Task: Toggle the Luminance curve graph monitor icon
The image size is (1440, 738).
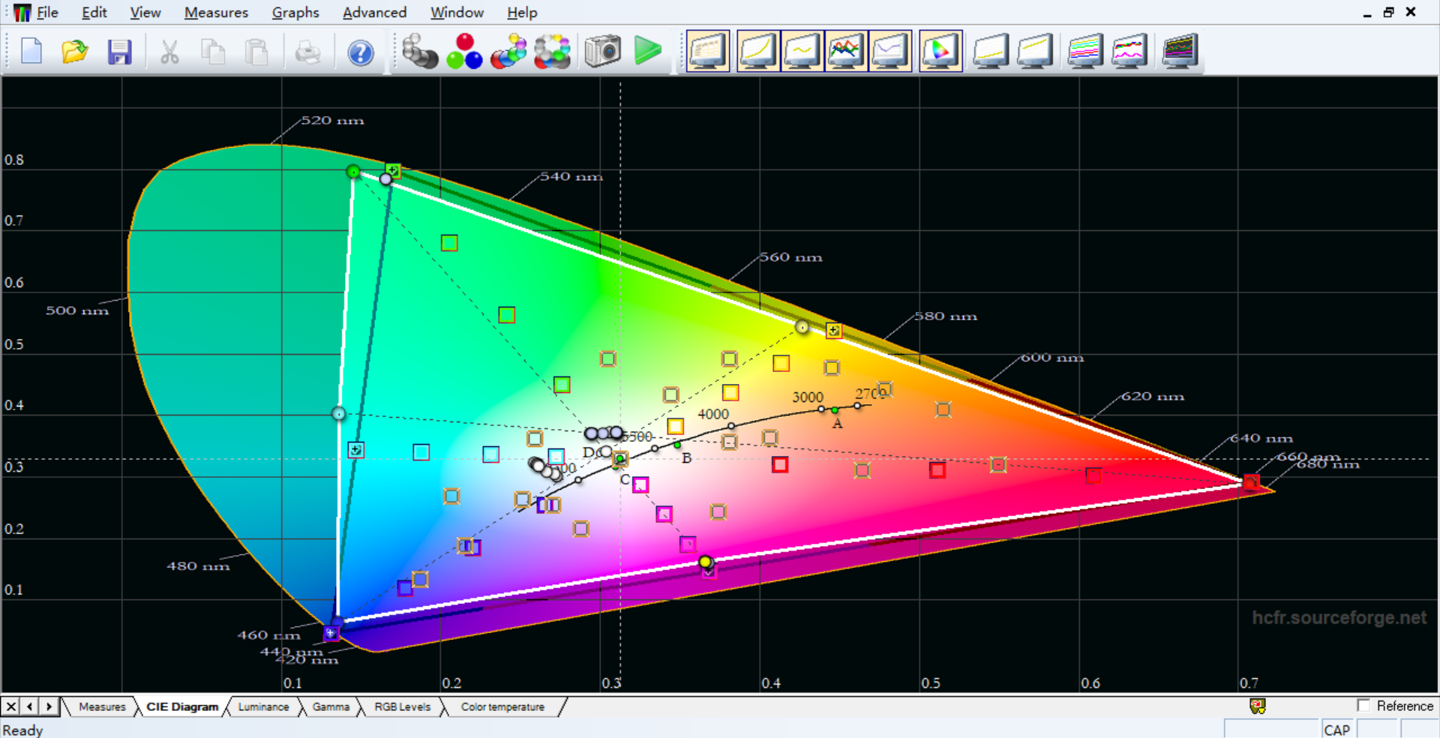Action: coord(758,52)
